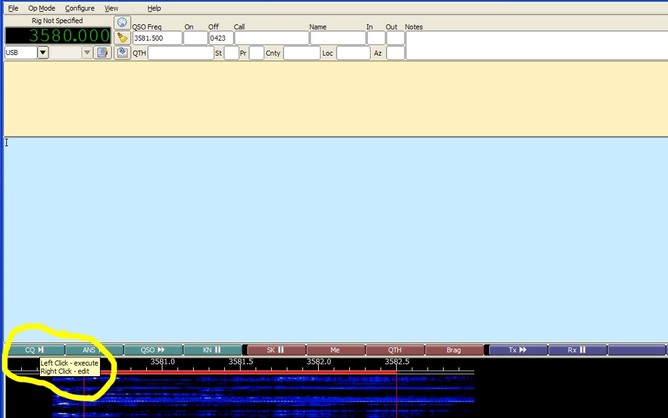
Task: Expand the bandwidth dropdown next to USB
Action: (x=87, y=53)
